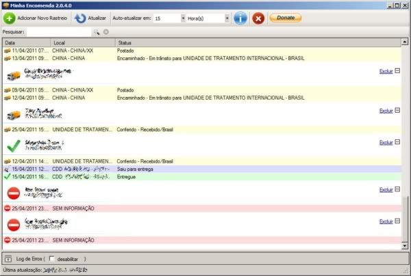Click Excluir link of first truck package
The width and height of the screenshot is (411, 276).
pos(386,71)
